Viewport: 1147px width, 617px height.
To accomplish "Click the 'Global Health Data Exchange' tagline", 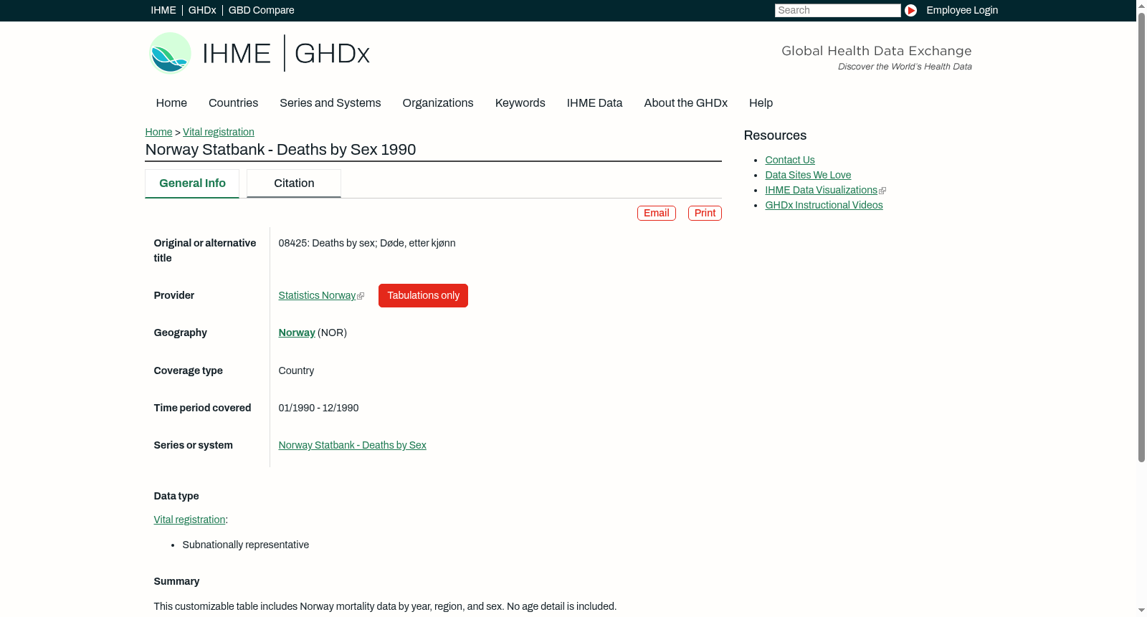I will (876, 51).
